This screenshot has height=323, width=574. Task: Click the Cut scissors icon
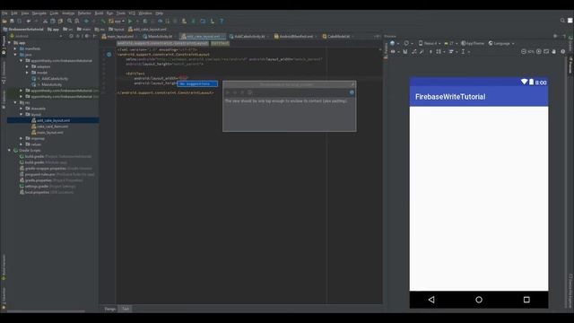(46, 22)
